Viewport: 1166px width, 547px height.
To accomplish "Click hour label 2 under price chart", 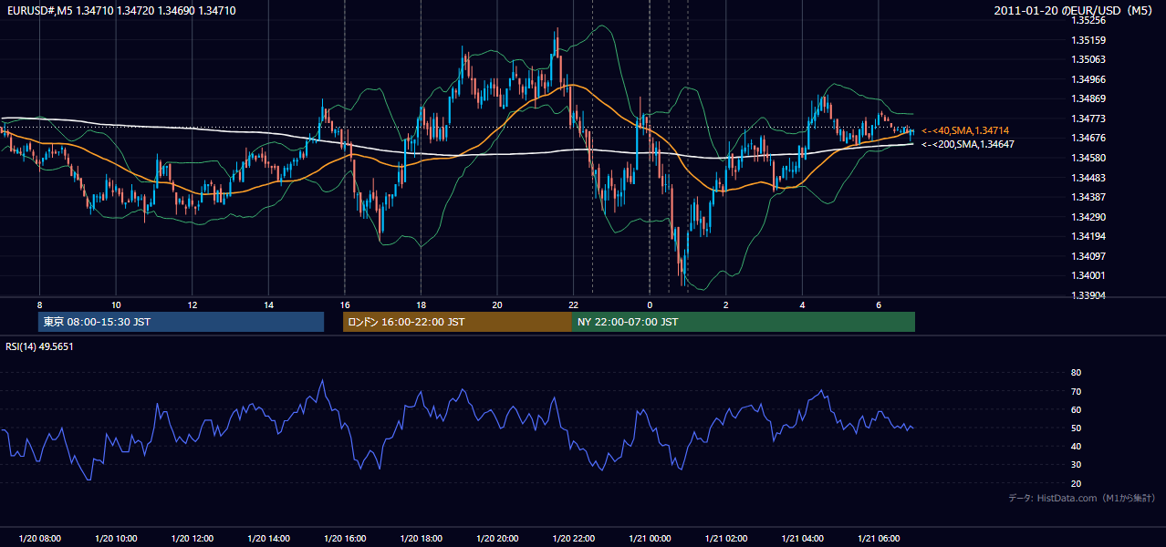I will point(725,304).
